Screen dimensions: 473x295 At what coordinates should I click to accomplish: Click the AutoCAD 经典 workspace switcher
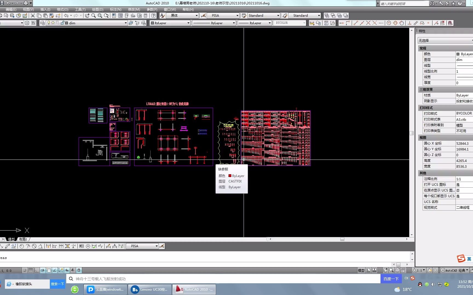coord(455,270)
